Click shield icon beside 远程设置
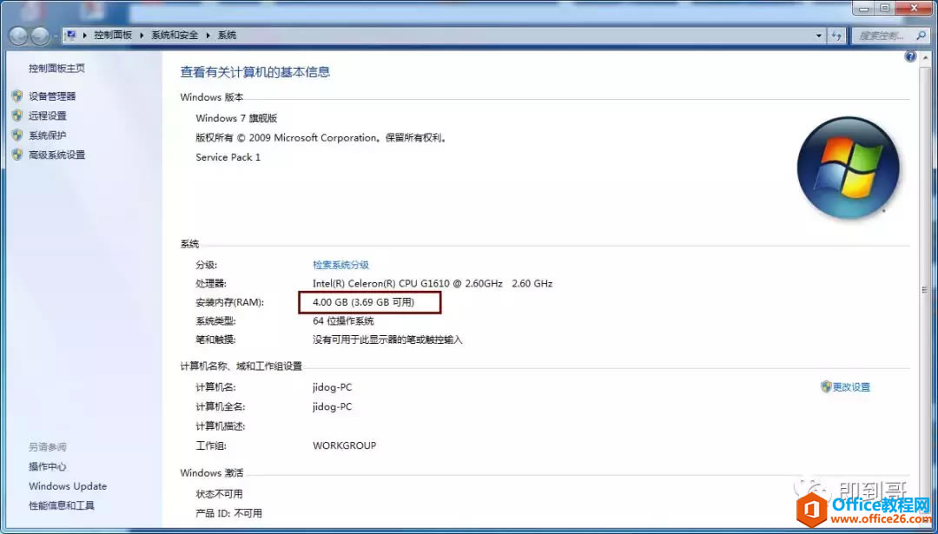Screen dimensions: 938x534 tap(17, 115)
